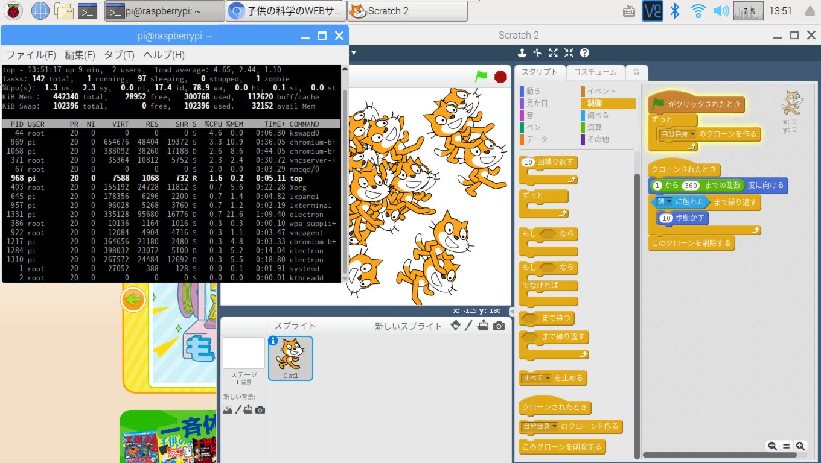Click the volume icon in the system tray
821x463 pixels.
[x=721, y=11]
